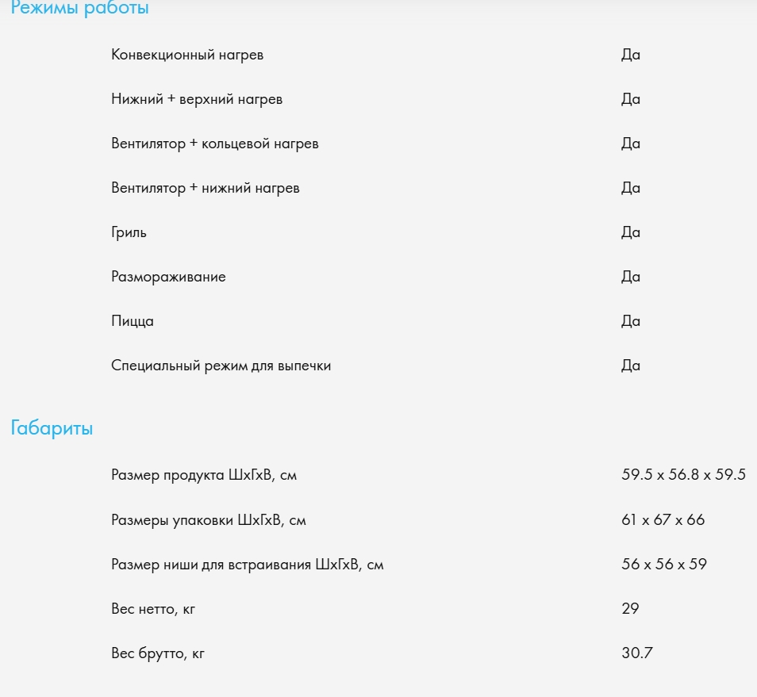The image size is (757, 697).
Task: Select the value '61 x 67 x 66'
Action: pos(663,520)
